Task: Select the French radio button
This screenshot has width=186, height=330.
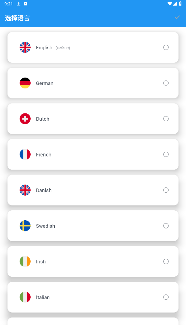Action: (x=166, y=154)
